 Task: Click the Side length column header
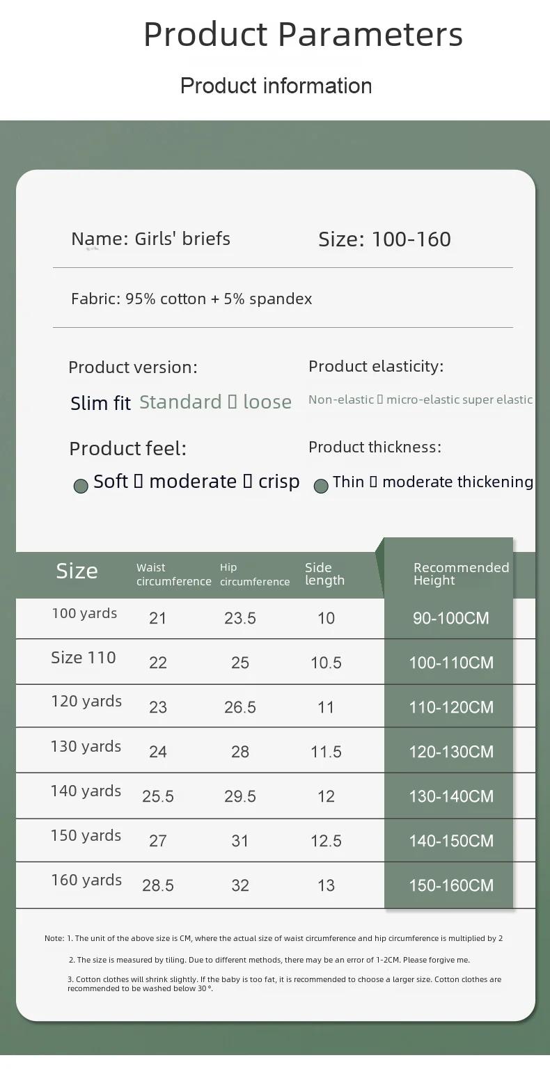pyautogui.click(x=324, y=574)
